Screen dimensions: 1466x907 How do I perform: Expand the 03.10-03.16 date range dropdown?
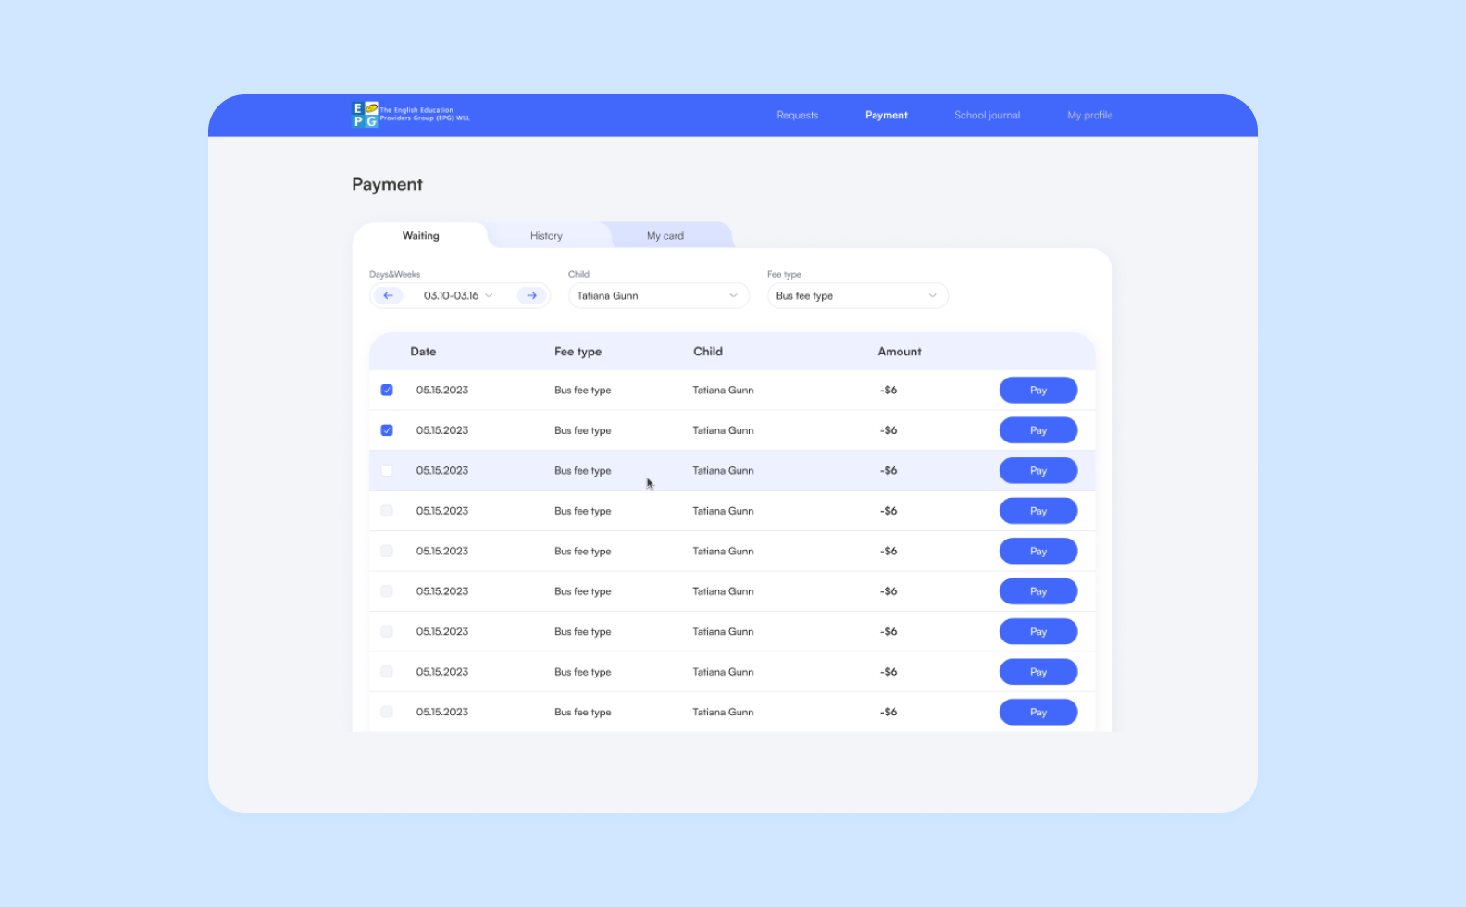point(459,295)
